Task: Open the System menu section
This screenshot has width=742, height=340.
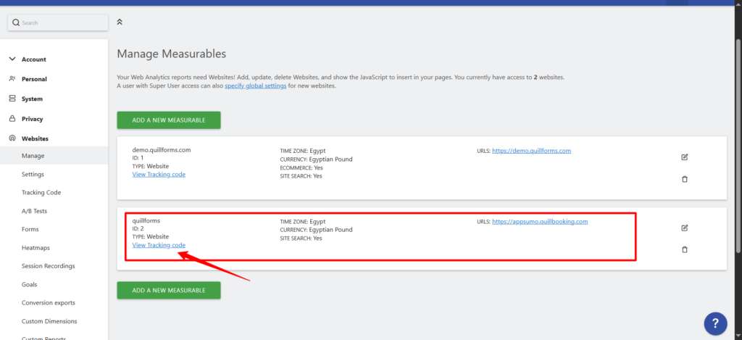Action: click(x=32, y=99)
